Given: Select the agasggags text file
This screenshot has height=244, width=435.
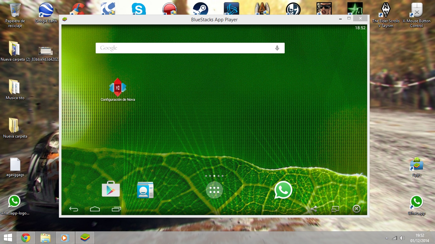Looking at the screenshot, I should point(15,167).
